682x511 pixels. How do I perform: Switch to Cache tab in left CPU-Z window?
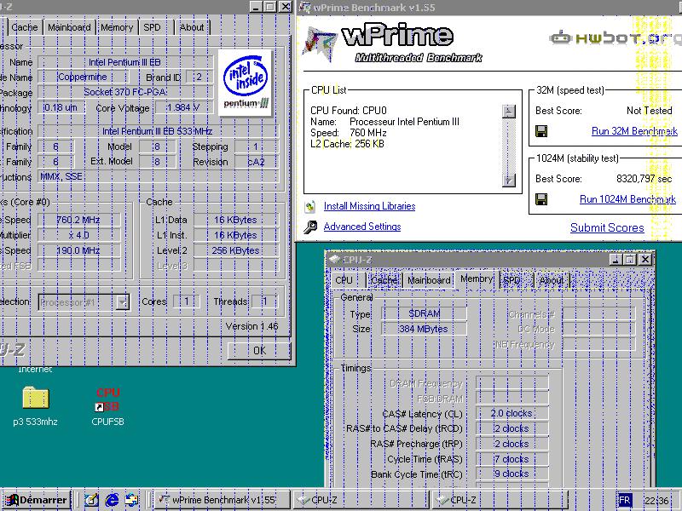pyautogui.click(x=25, y=27)
